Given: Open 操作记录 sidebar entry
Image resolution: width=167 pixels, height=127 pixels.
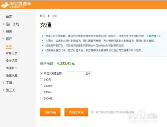Looking at the screenshot, I should pos(11,61).
